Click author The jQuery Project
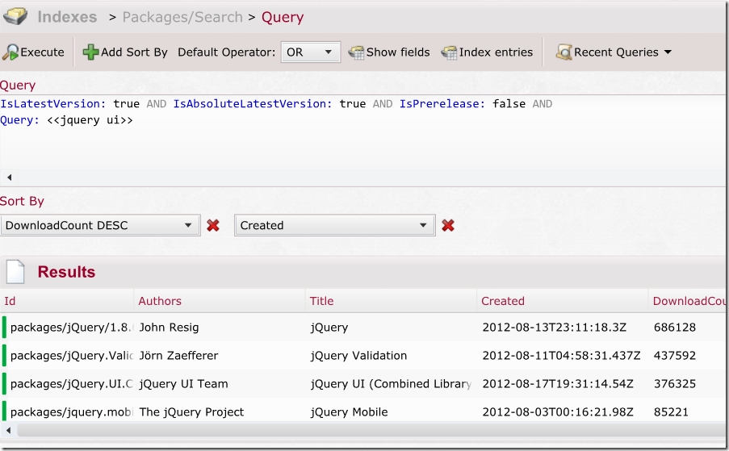This screenshot has height=451, width=729. tap(191, 412)
